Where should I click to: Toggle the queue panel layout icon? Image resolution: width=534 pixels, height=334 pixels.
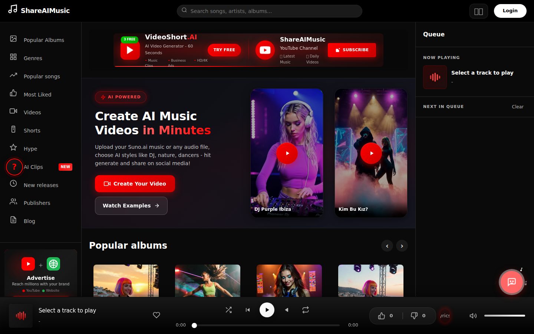[478, 11]
